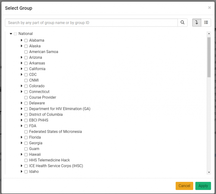The width and height of the screenshot is (216, 194).
Task: Close the Select Group dialog
Action: point(209,8)
